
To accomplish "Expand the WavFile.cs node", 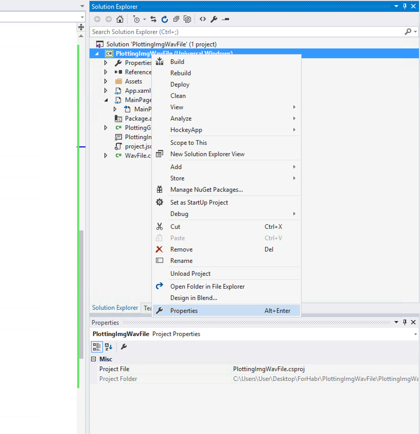I will pyautogui.click(x=106, y=155).
